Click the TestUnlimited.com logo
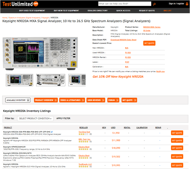This screenshot has height=169, width=190. [x=20, y=4]
